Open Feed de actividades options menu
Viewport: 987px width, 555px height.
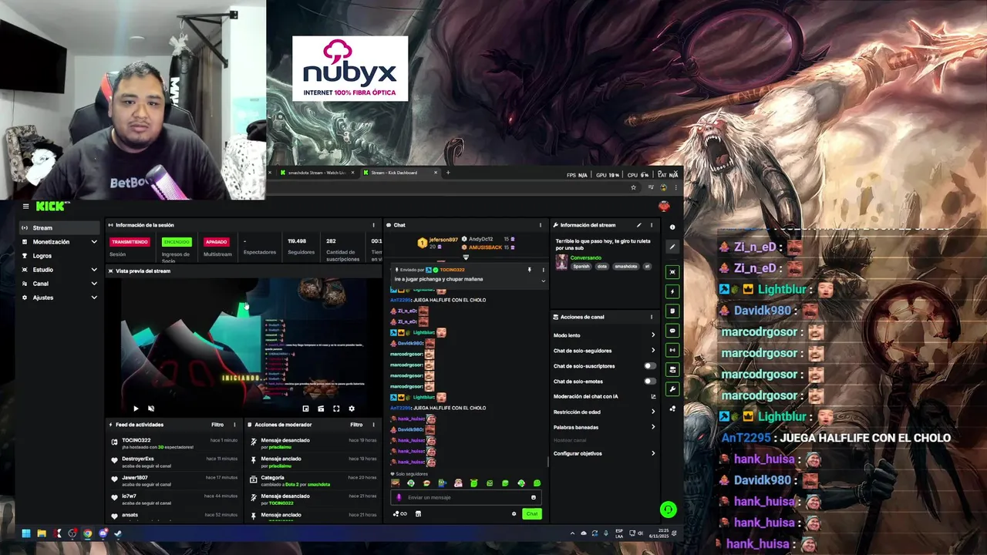coord(235,425)
